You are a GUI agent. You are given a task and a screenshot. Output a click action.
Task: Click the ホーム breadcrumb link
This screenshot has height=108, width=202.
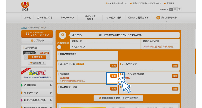pos(24,28)
